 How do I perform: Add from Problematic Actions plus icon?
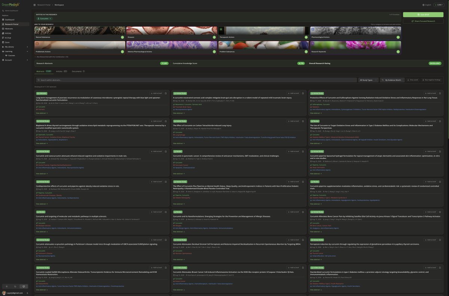(x=122, y=52)
